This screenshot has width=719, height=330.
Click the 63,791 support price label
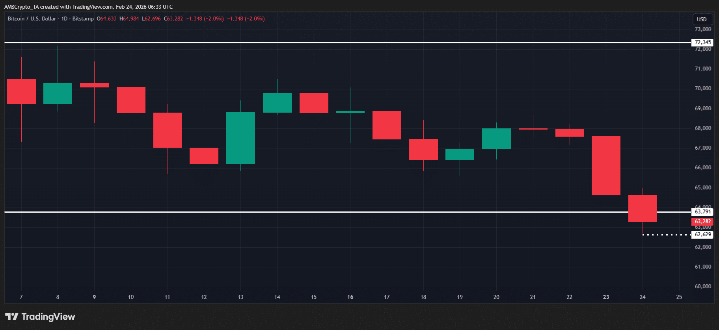point(702,212)
